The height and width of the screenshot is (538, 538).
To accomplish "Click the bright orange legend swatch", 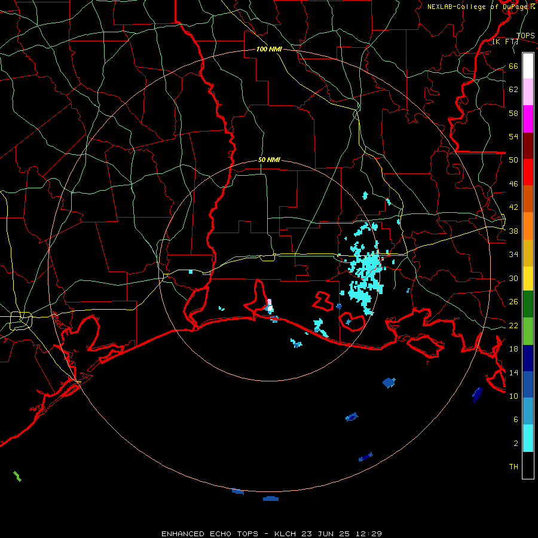I will pos(528,226).
